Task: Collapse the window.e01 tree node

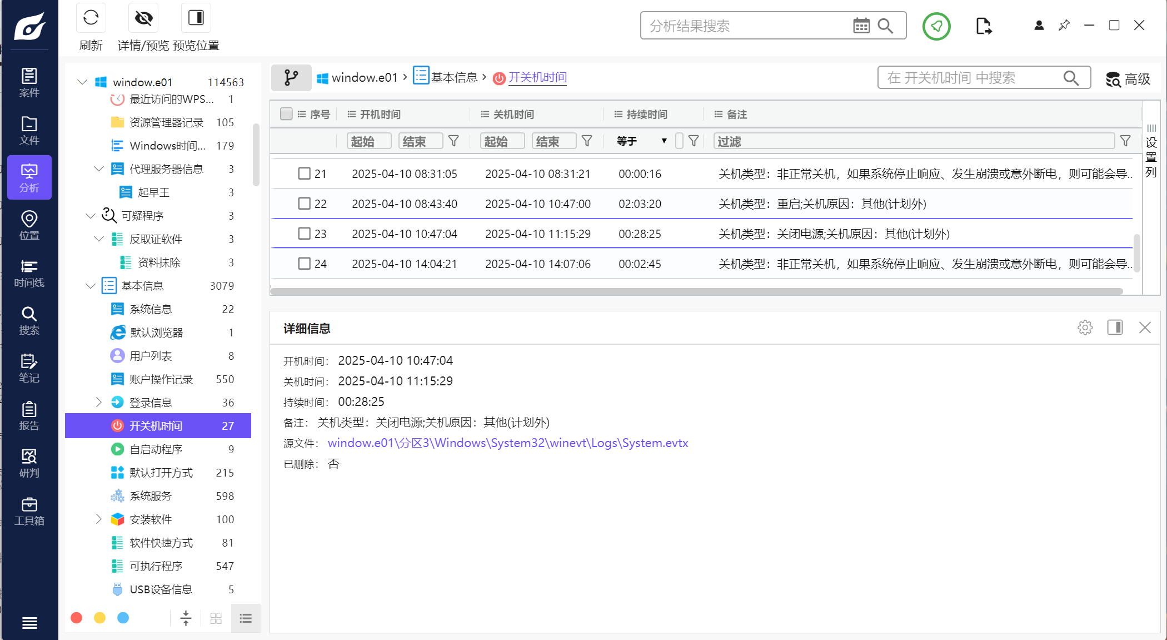Action: [82, 82]
